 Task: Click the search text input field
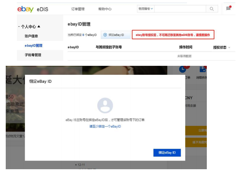[x=180, y=9]
